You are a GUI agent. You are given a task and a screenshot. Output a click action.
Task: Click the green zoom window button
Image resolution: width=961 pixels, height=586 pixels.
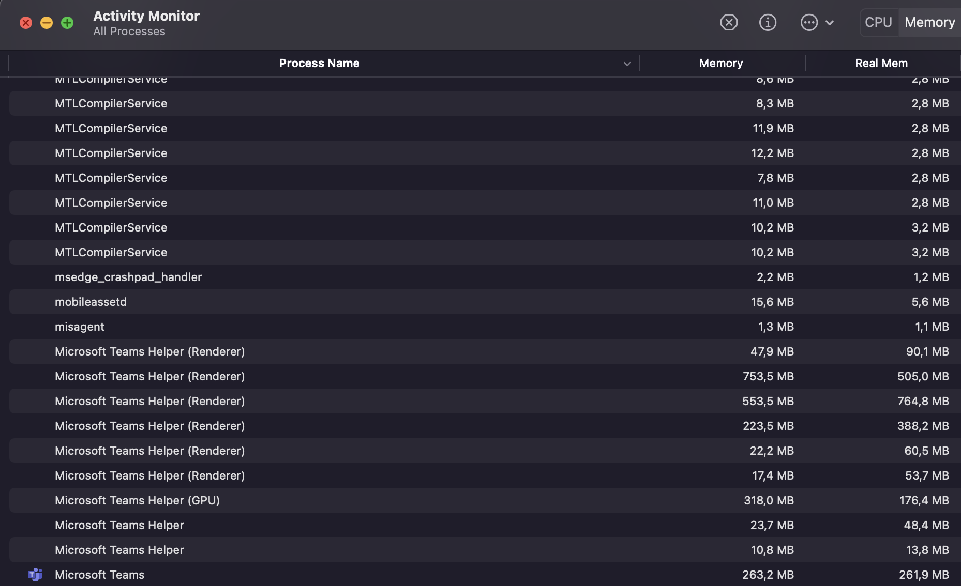67,23
